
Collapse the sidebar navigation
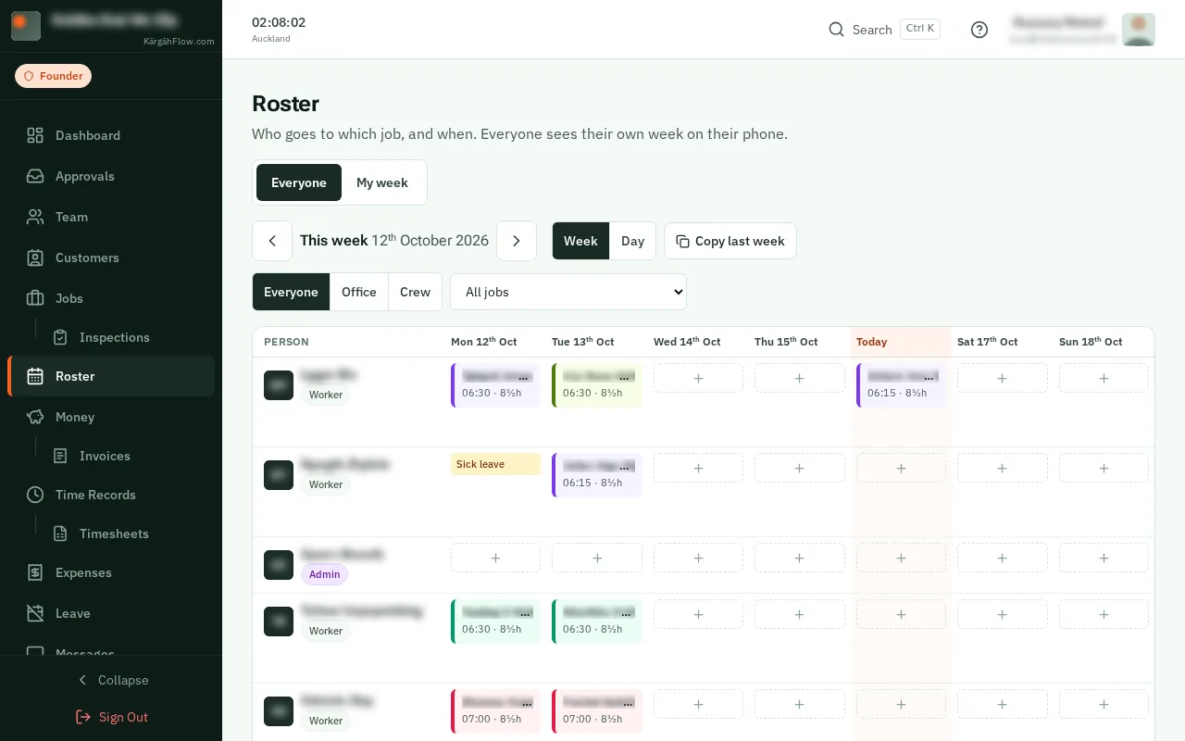point(111,680)
